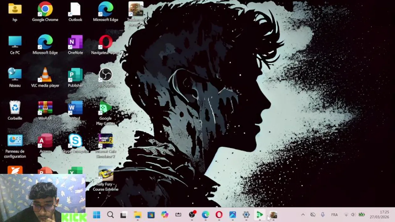395x222 pixels.
Task: Expand the hidden system tray icons chevron
Action: pyautogui.click(x=303, y=215)
